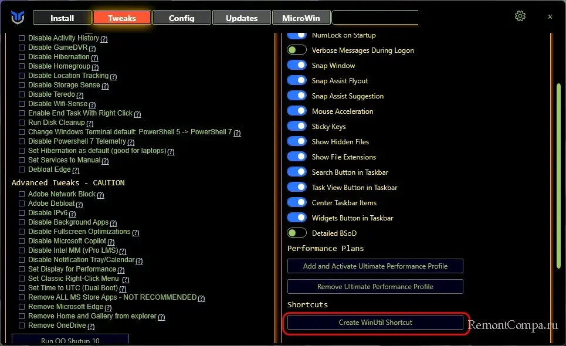Open help (?) for Disable Teredo

pyautogui.click(x=80, y=95)
